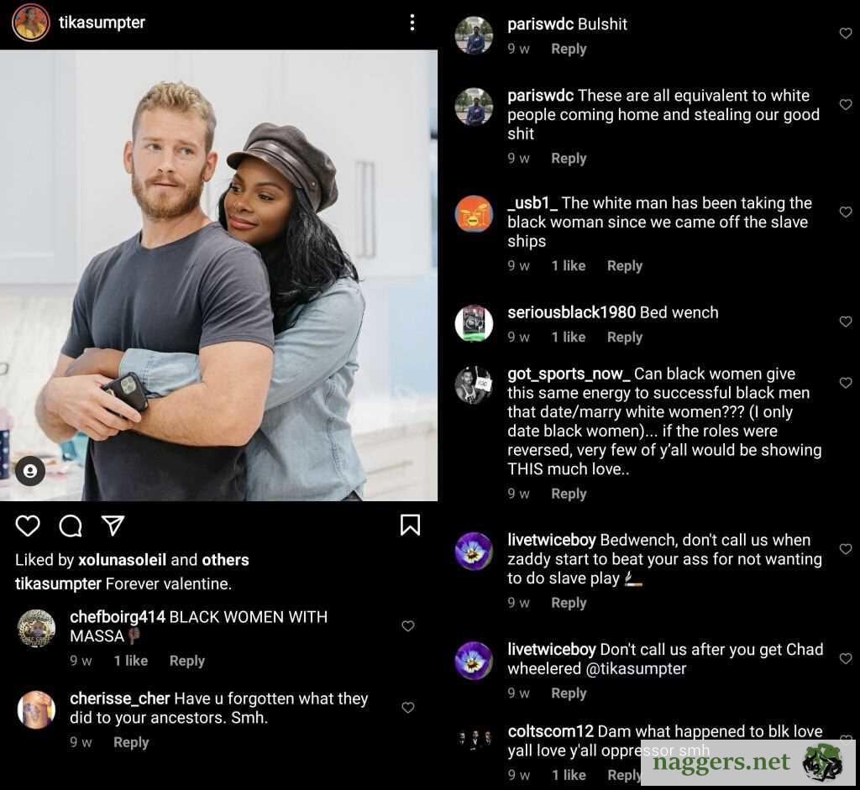
Task: Like got_sports_now_'s comment heart
Action: coord(845,382)
